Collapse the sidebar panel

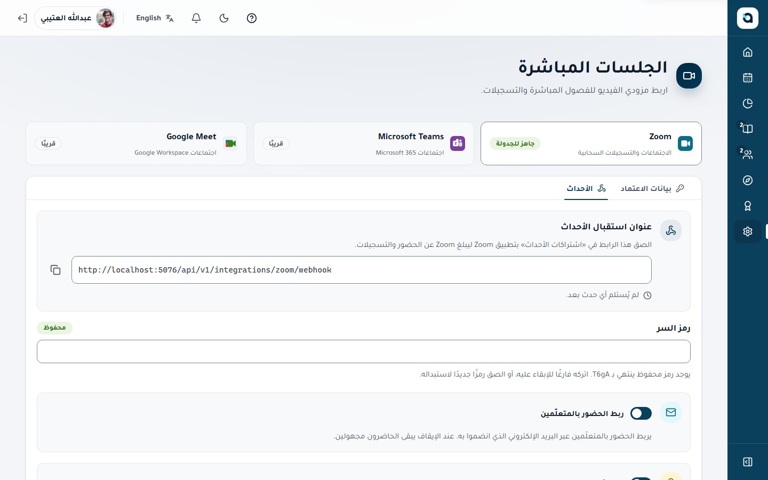coord(748,462)
